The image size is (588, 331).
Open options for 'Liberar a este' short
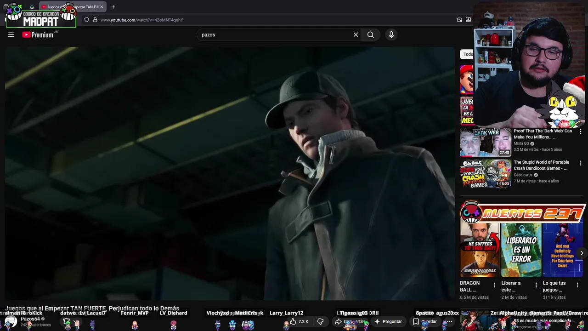click(x=536, y=285)
